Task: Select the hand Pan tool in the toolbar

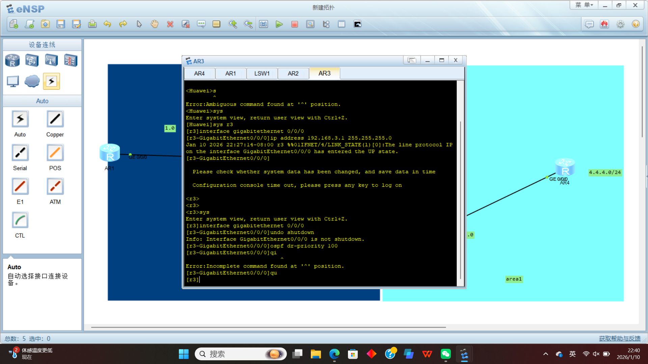Action: point(155,24)
